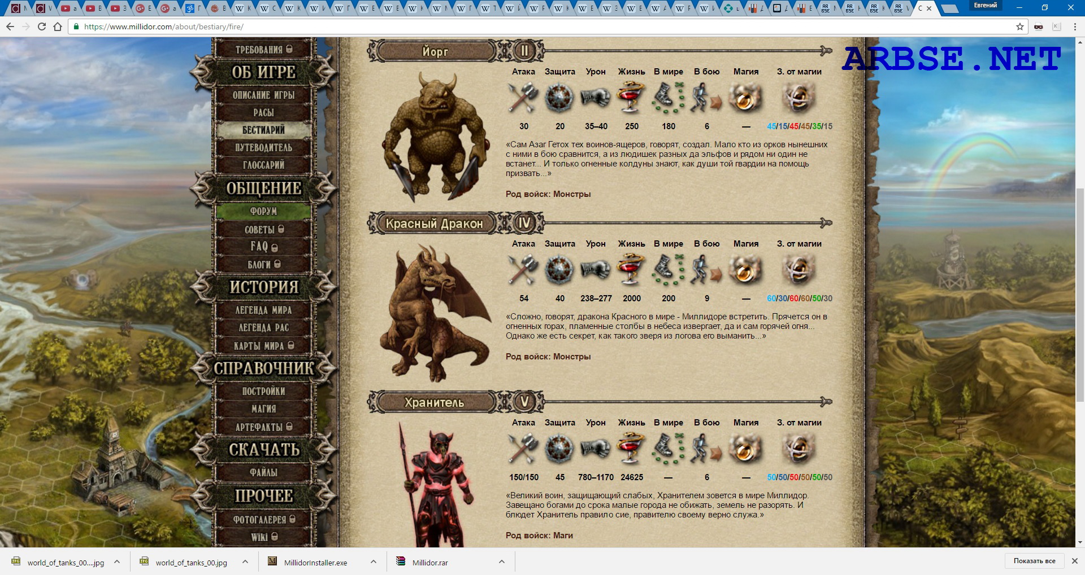The image size is (1085, 575).
Task: Open the Требования menu item
Action: [x=263, y=50]
